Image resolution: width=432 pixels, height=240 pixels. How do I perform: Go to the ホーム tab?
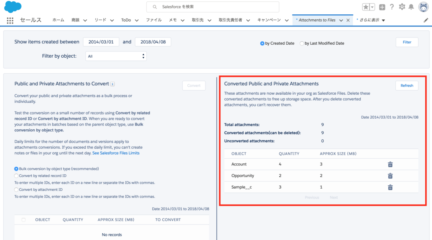click(x=58, y=20)
